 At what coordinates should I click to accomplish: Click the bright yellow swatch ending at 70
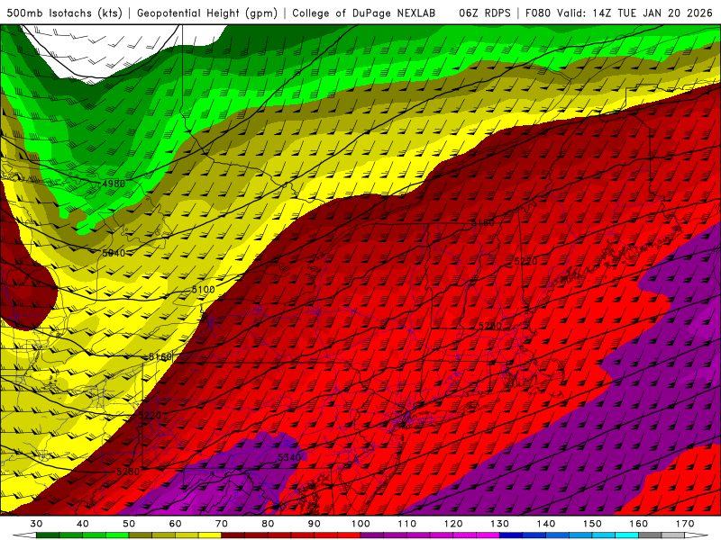point(210,535)
